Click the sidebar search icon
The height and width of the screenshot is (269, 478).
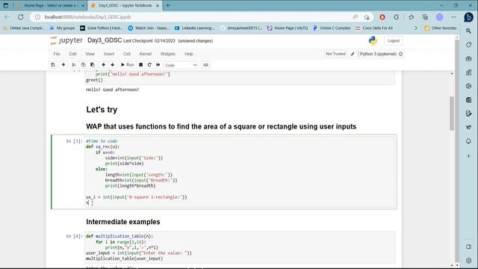point(468,31)
